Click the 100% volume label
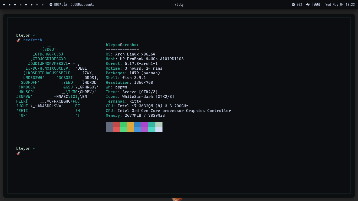Screen dimensions: 358x201 [316, 4]
